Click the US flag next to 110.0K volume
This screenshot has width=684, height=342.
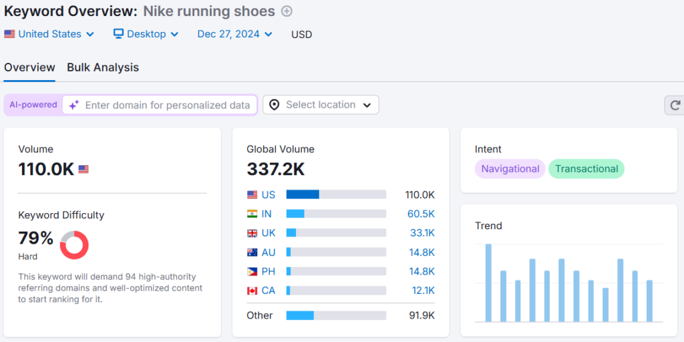tap(83, 170)
